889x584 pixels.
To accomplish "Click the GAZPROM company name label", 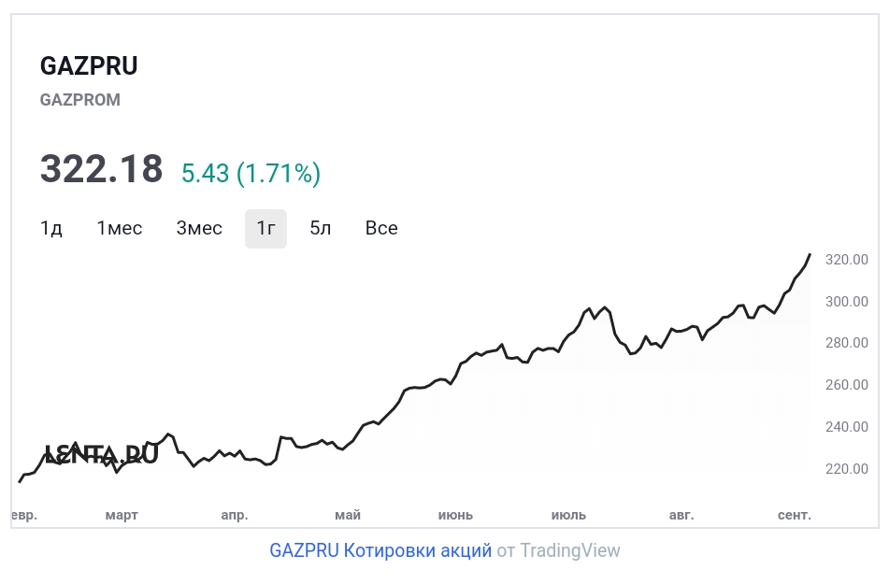I will click(80, 100).
